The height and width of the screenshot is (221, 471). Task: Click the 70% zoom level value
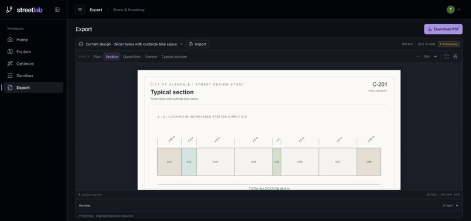pyautogui.click(x=426, y=57)
